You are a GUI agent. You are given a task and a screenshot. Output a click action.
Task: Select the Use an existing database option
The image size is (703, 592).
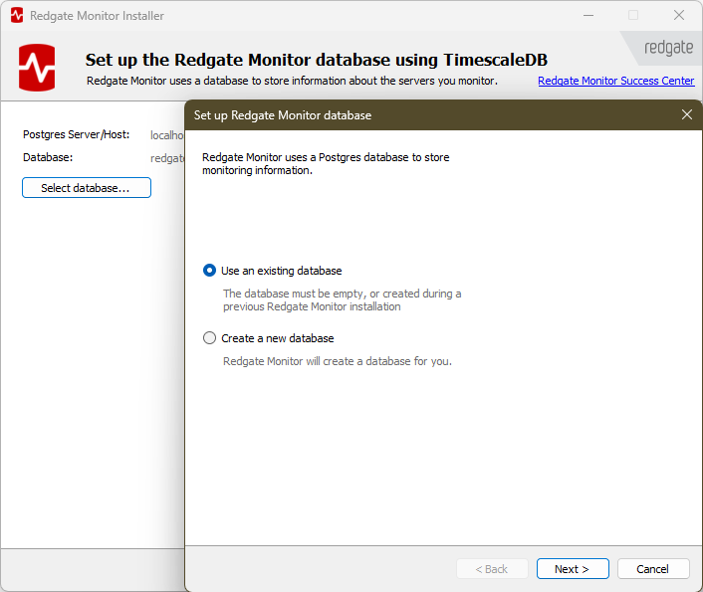point(209,271)
